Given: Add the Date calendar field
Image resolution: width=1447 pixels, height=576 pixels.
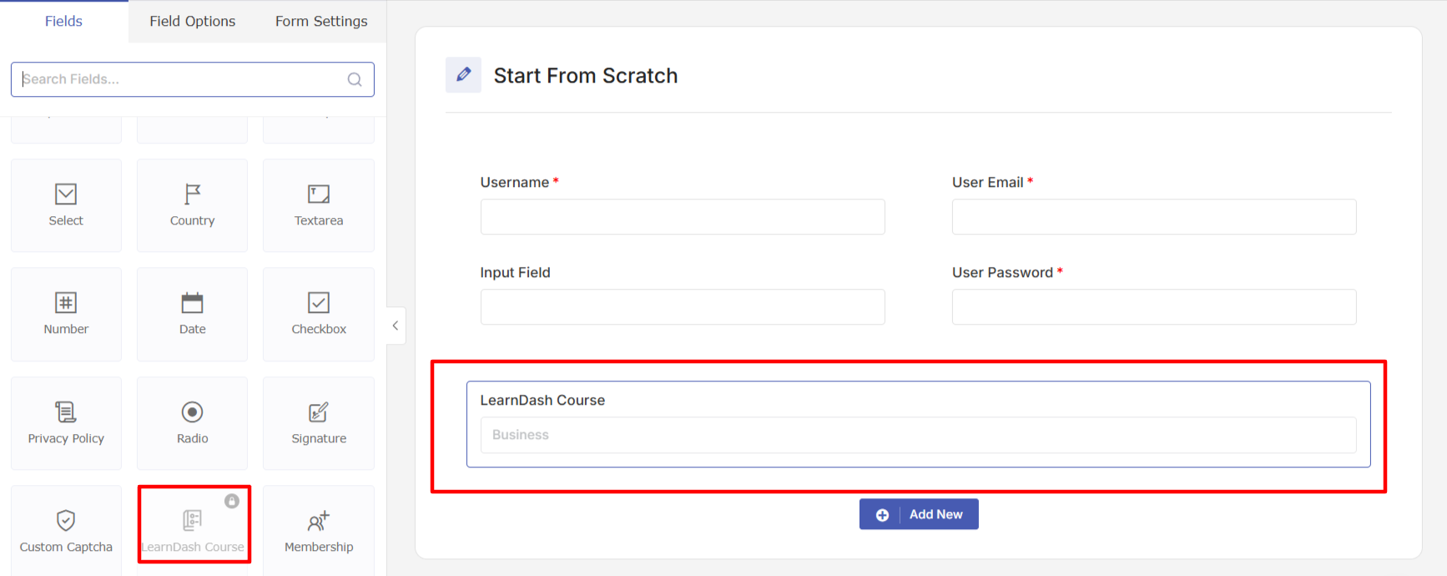Looking at the screenshot, I should pos(192,314).
